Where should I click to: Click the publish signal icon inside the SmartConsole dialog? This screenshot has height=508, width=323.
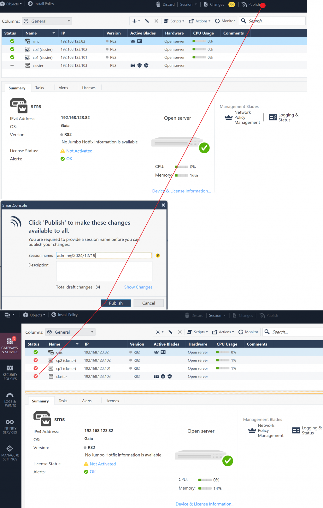[16, 222]
